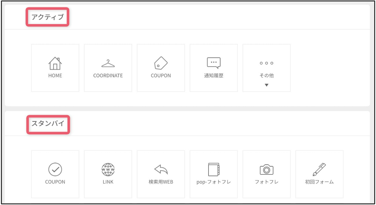Click the COORDINATE label text
This screenshot has height=205, width=376.
click(108, 75)
